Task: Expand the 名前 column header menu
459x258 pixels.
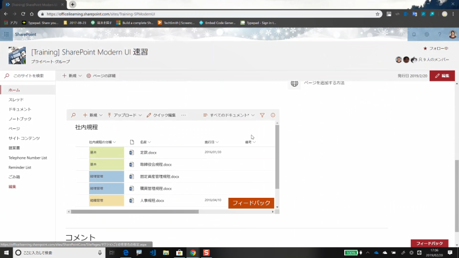Action: [145, 142]
